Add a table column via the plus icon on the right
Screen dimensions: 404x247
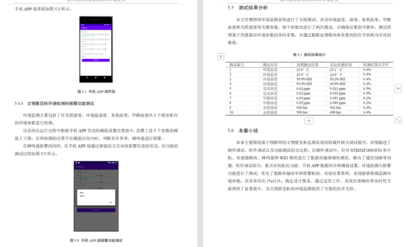pyautogui.click(x=398, y=88)
